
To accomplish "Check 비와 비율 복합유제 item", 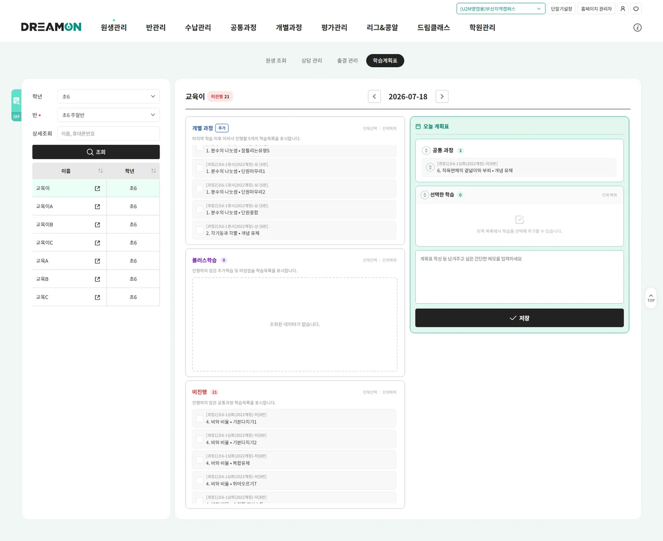I will 199,460.
